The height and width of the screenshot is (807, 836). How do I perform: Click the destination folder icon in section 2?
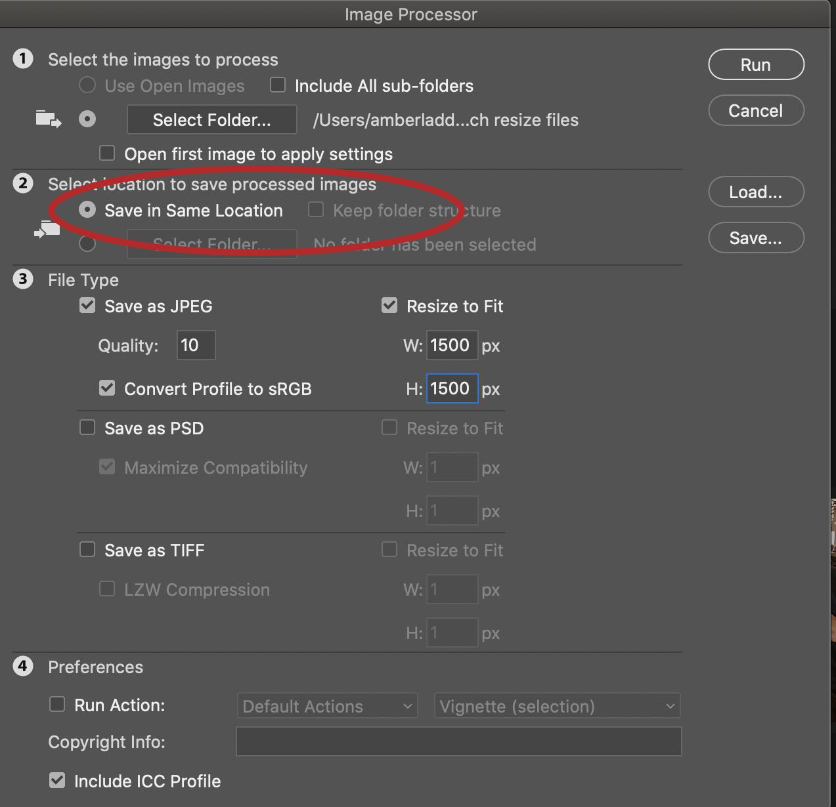click(x=47, y=230)
